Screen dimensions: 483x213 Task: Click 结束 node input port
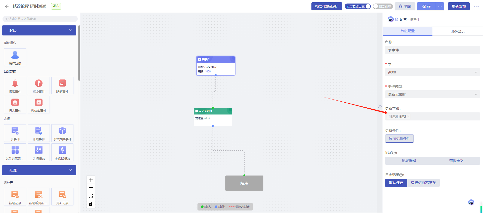[244, 175]
